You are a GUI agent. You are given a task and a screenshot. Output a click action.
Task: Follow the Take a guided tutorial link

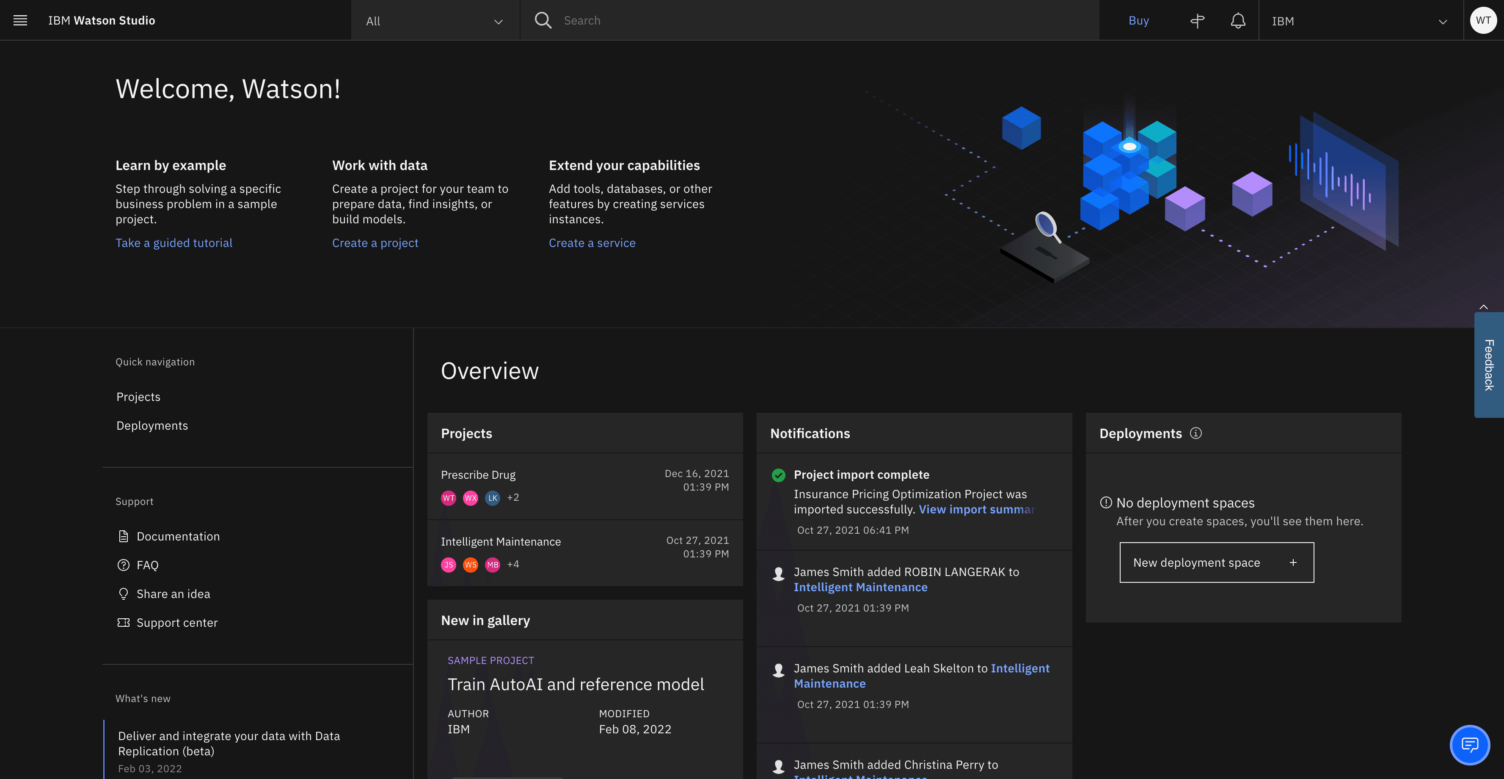coord(174,243)
